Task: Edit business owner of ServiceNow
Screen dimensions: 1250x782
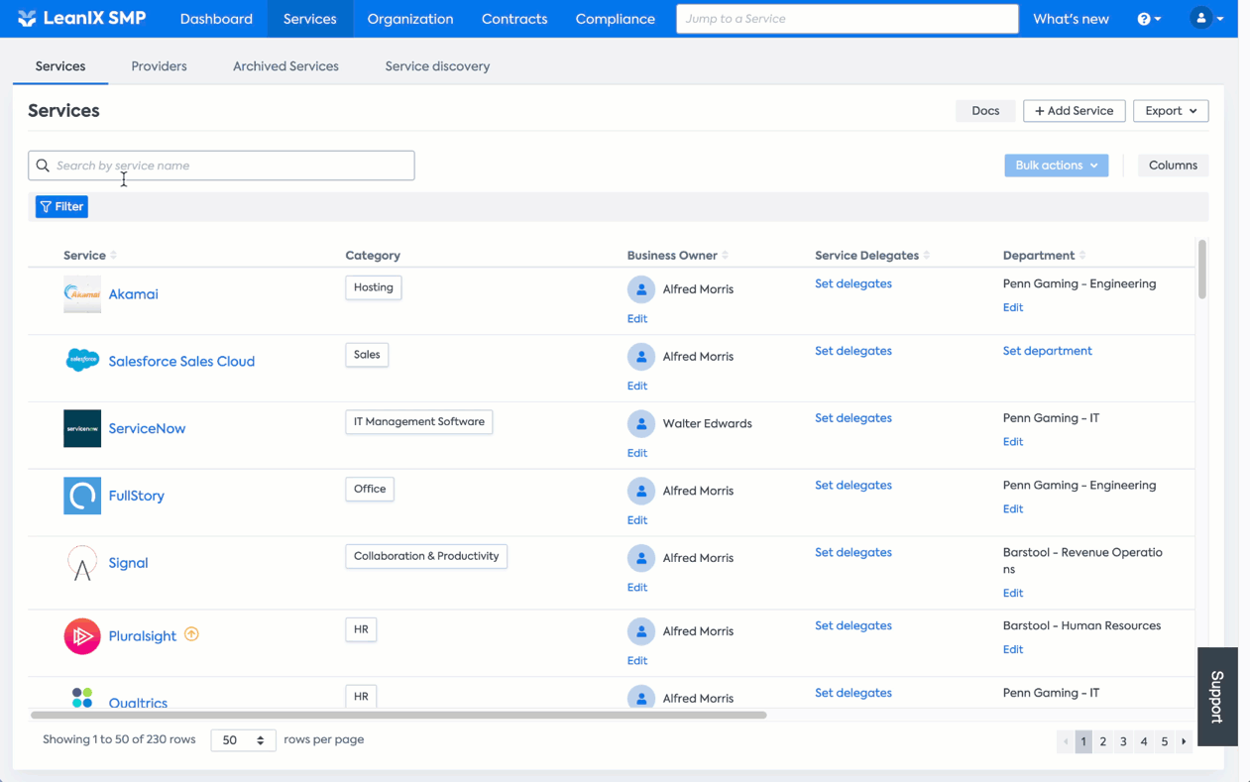Action: (x=637, y=453)
